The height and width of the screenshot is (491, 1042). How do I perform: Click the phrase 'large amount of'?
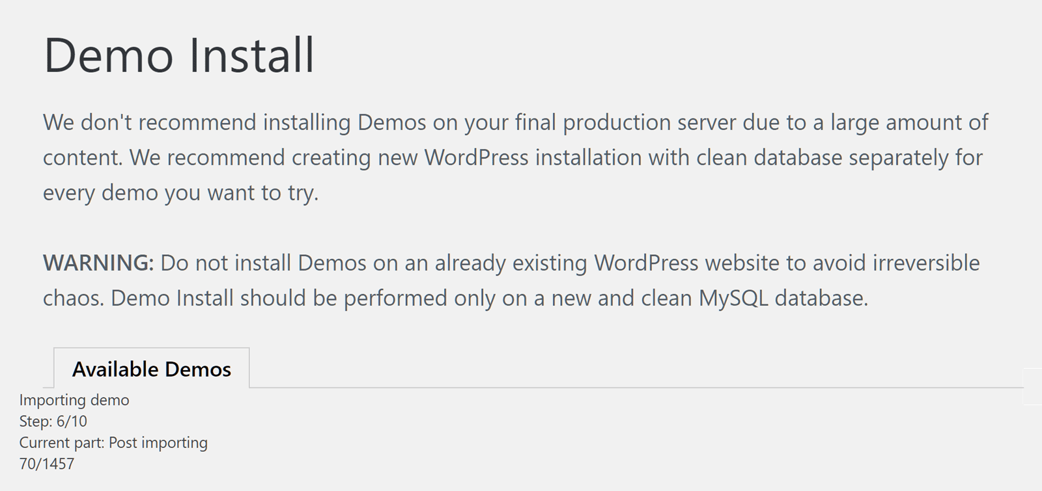pyautogui.click(x=909, y=122)
